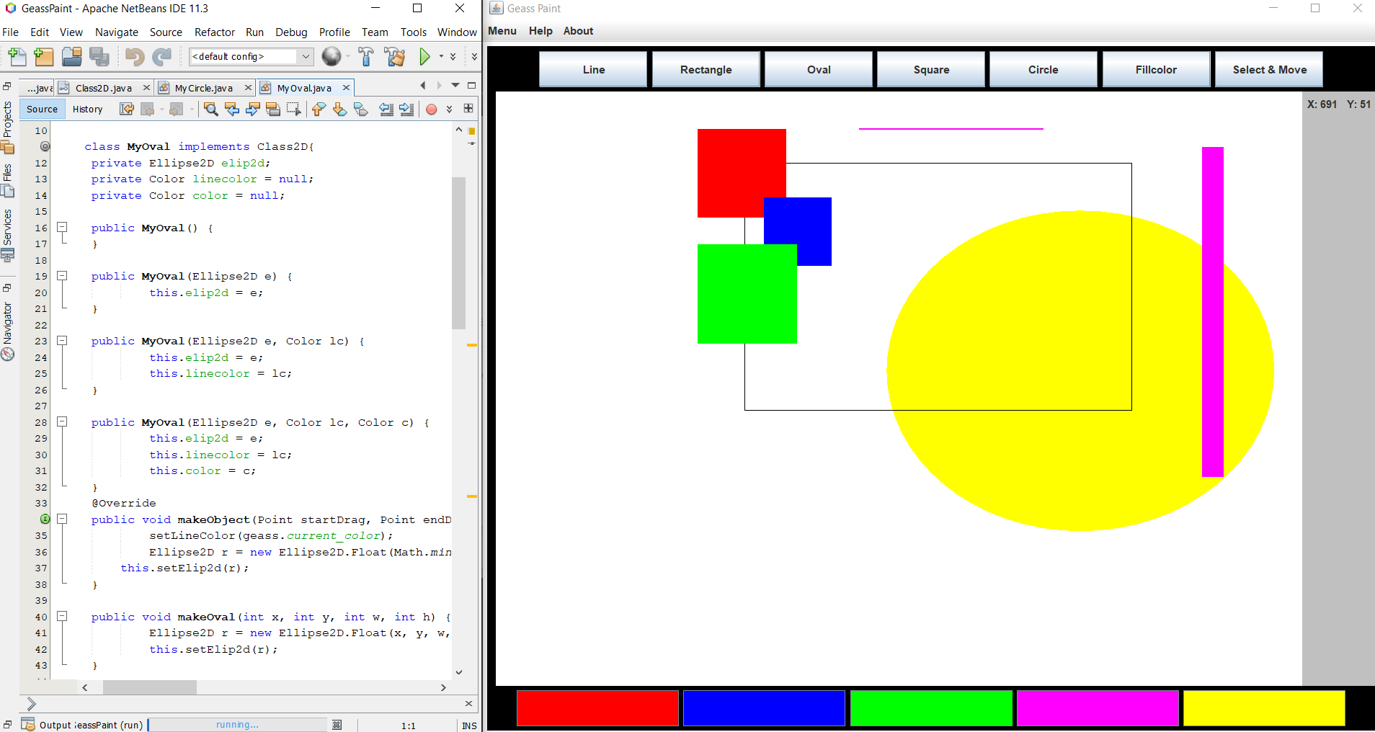Open the default config dropdown
Image resolution: width=1375 pixels, height=732 pixels.
[x=306, y=56]
